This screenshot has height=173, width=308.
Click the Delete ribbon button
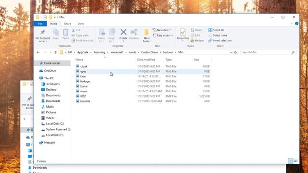click(x=123, y=35)
